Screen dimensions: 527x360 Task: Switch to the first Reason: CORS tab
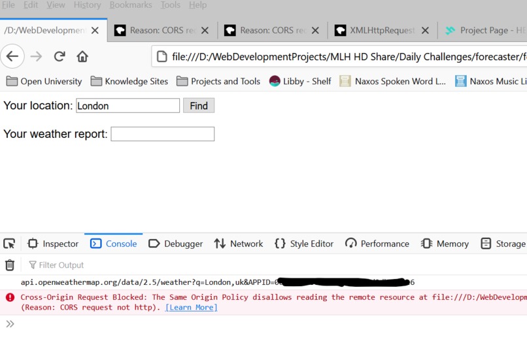pos(162,31)
